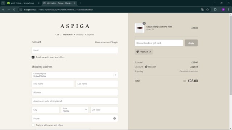Image resolution: width=232 pixels, height=130 pixels.
Task: Click the Email input field
Action: [x=75, y=51]
